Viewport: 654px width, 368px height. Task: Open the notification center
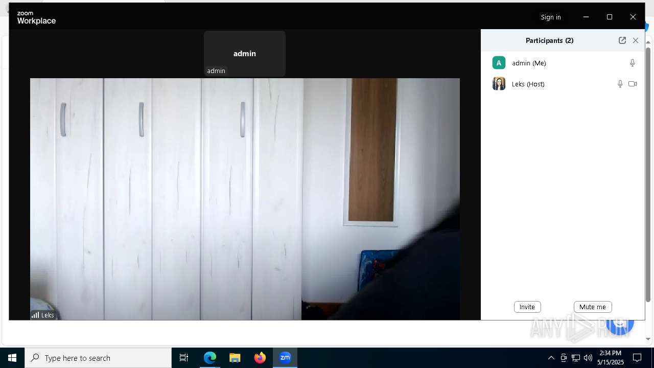coord(637,358)
